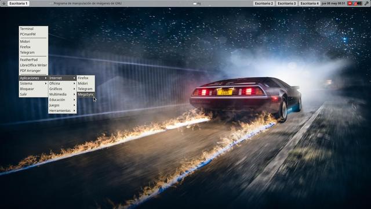371x209 pixels.
Task: Expand the Oficina category
Action: [62, 84]
